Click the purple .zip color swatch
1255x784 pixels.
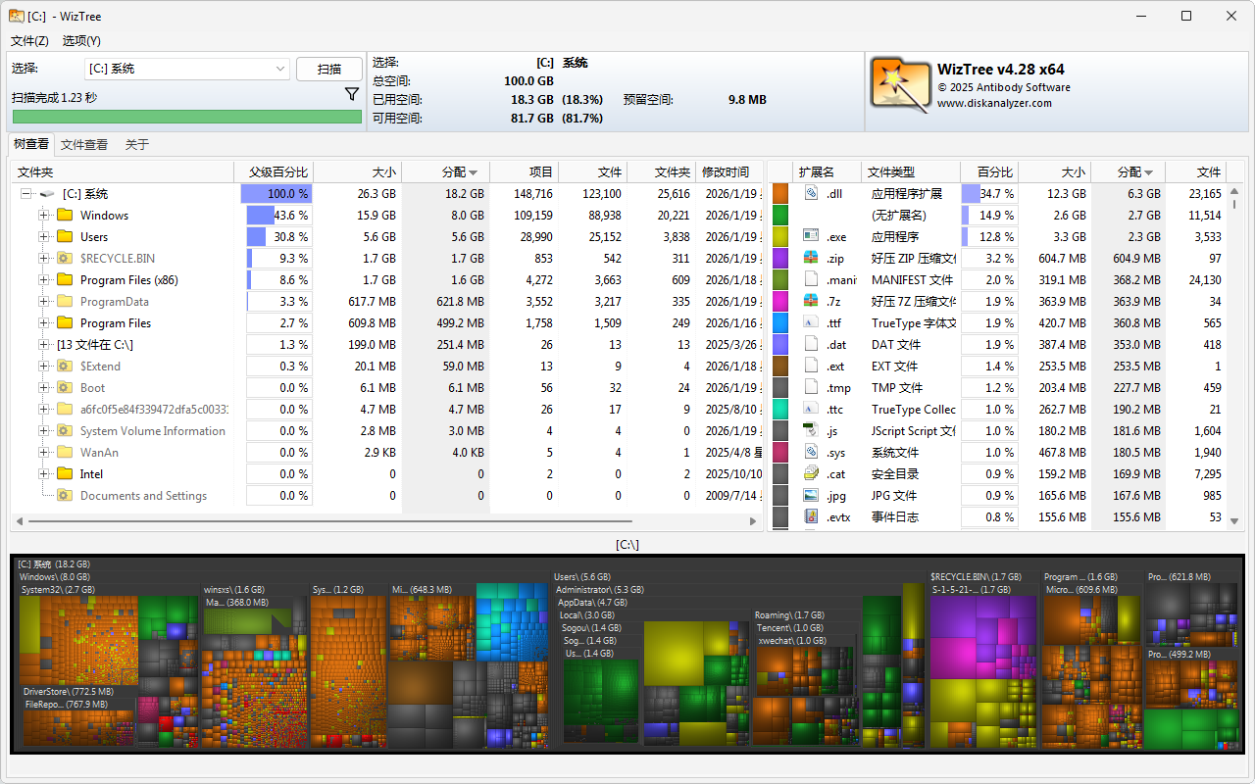780,259
